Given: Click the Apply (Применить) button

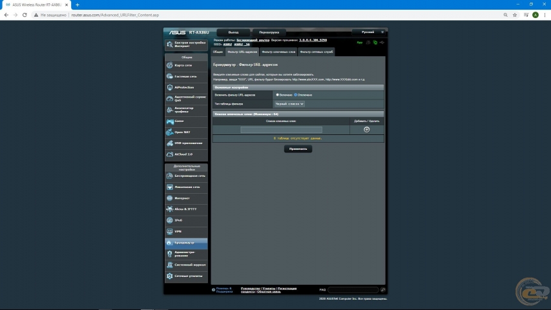Looking at the screenshot, I should pos(298,149).
